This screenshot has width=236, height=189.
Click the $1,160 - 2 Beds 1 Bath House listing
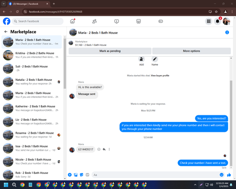(x=91, y=45)
